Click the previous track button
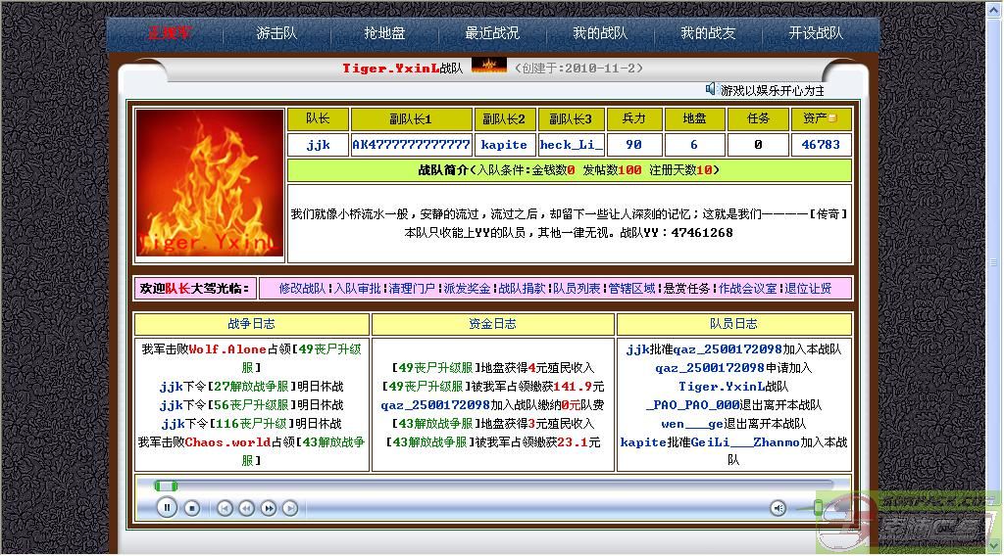The width and height of the screenshot is (1004, 556). [x=225, y=508]
